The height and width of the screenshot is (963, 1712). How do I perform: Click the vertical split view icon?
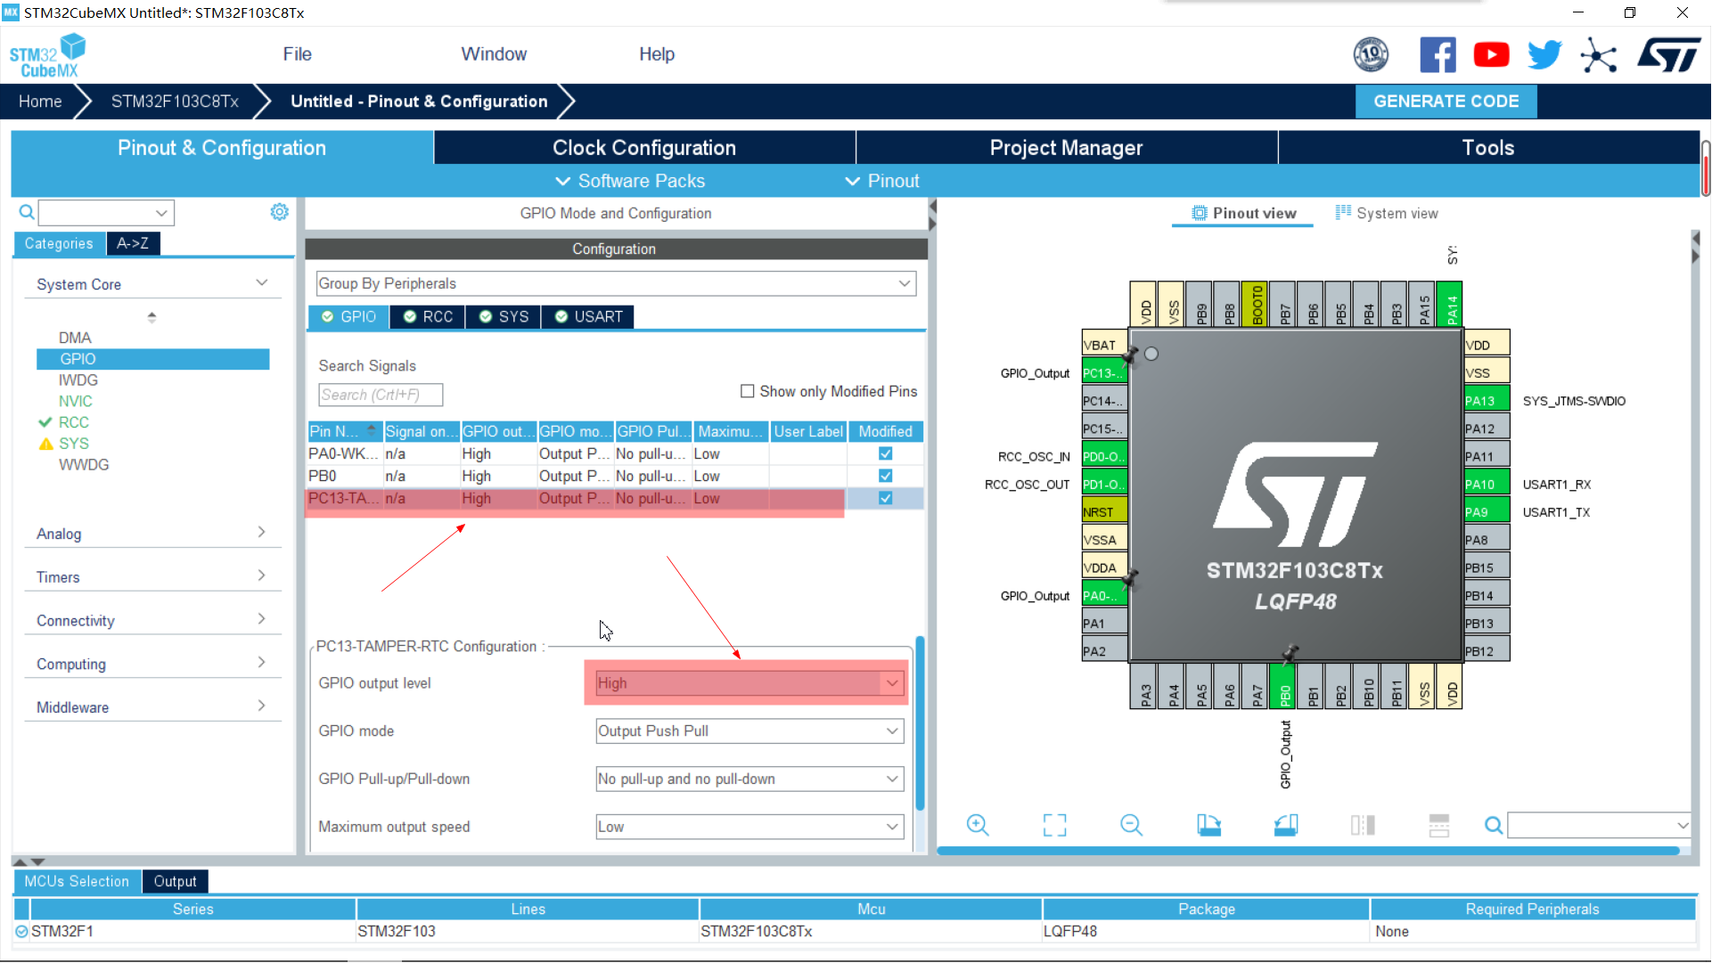pos(1363,825)
